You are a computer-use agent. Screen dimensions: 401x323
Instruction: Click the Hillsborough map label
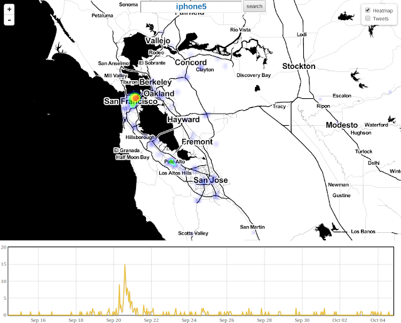pos(140,137)
